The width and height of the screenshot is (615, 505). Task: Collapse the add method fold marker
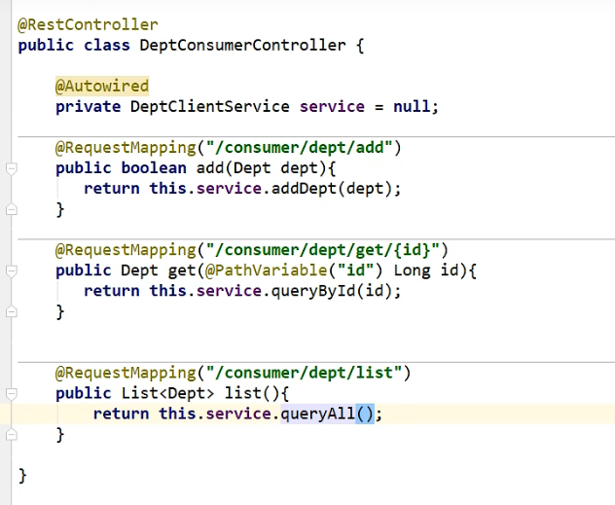click(x=12, y=169)
